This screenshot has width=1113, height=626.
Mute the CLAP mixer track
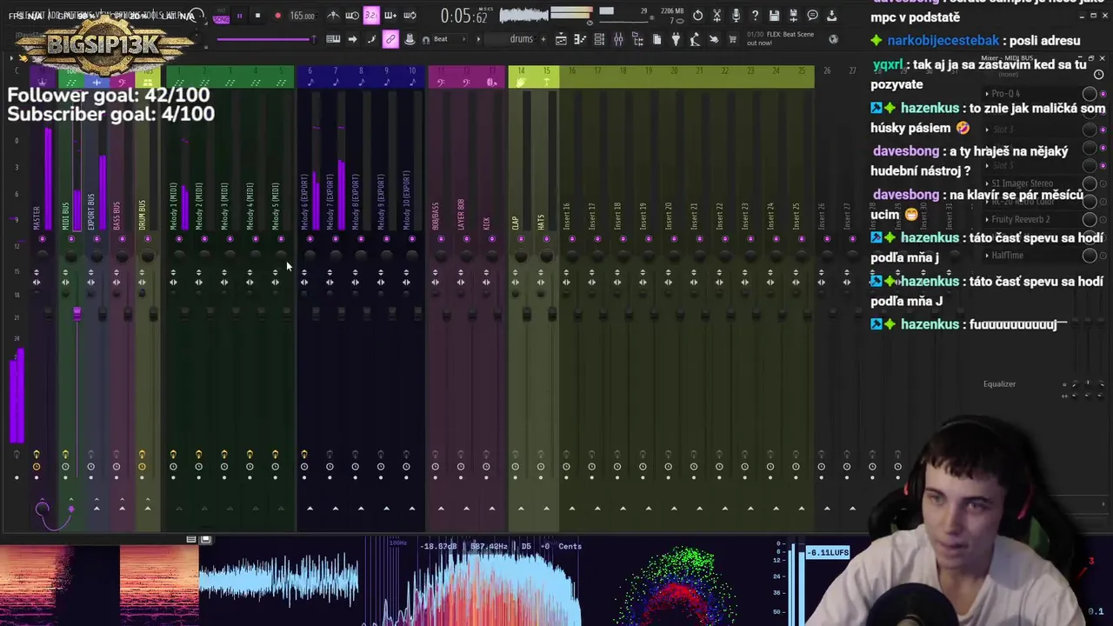(520, 239)
